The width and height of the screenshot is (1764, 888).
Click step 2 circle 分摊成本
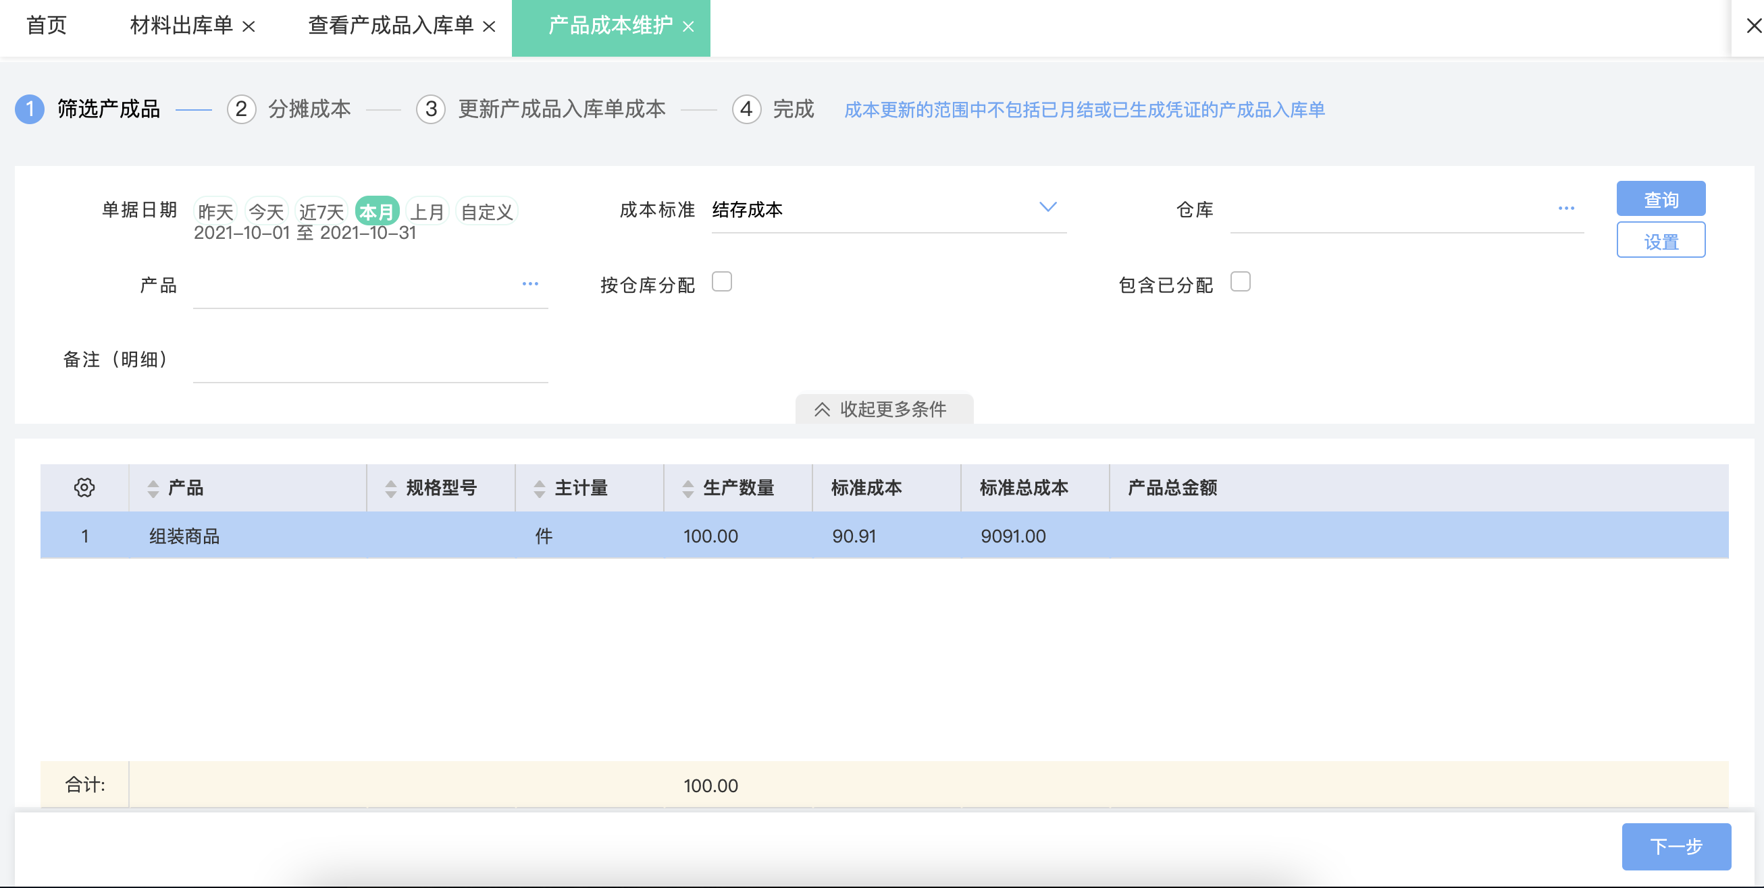tap(241, 109)
